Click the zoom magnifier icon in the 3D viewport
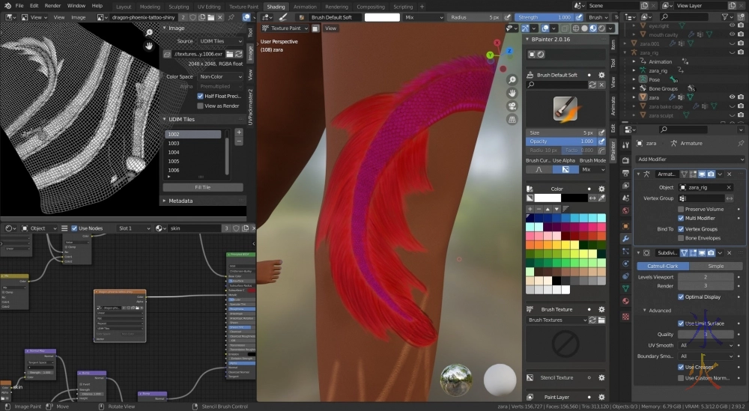 512,79
